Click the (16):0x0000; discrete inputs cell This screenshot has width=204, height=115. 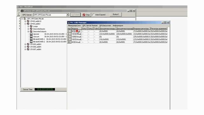pyautogui.click(x=107, y=39)
